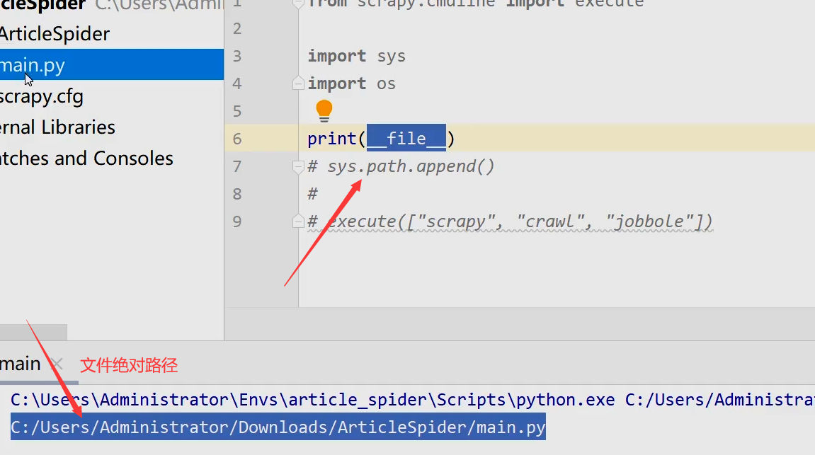Click the highlighted main.py path in console
Viewport: 815px width, 455px height.
click(278, 428)
